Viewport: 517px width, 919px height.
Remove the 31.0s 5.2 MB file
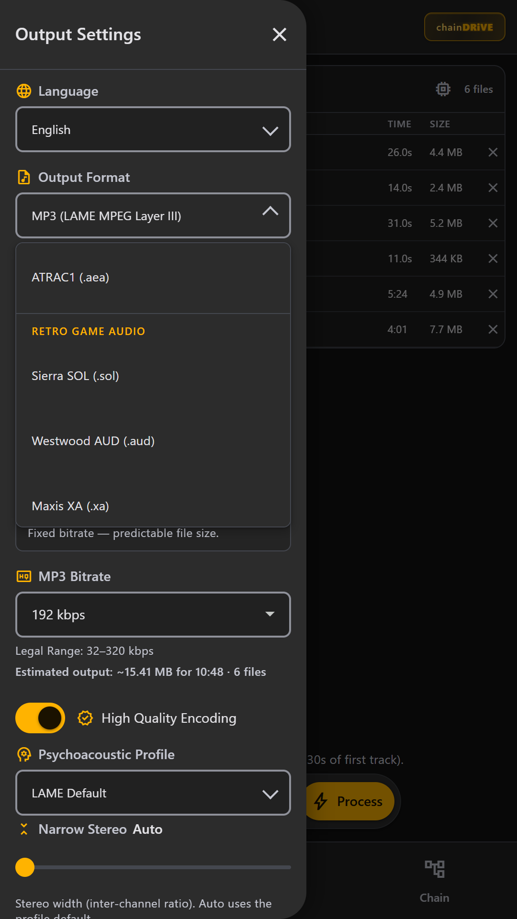pyautogui.click(x=493, y=223)
